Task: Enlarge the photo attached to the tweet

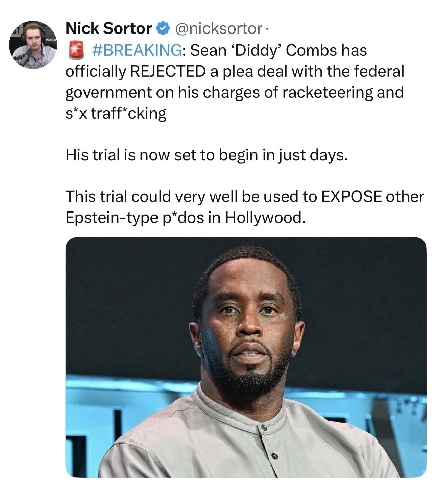Action: point(246,357)
